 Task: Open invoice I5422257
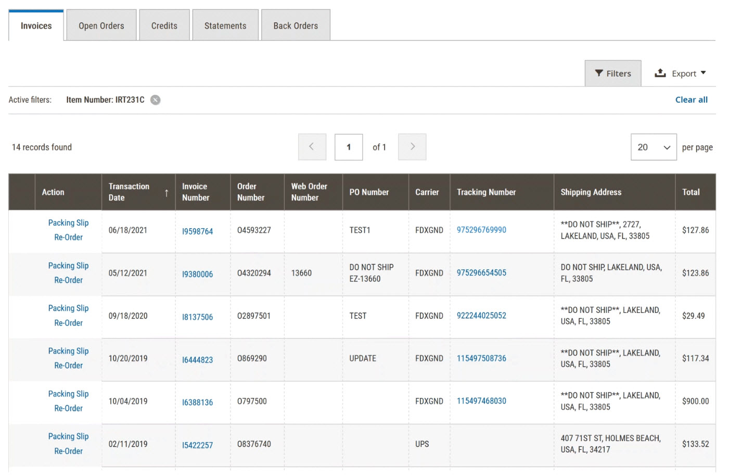pyautogui.click(x=197, y=445)
